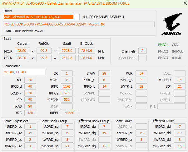Click the #1: P0 CHANNEL A/DIMM 1 label
188x152 pixels.
pyautogui.click(x=104, y=17)
